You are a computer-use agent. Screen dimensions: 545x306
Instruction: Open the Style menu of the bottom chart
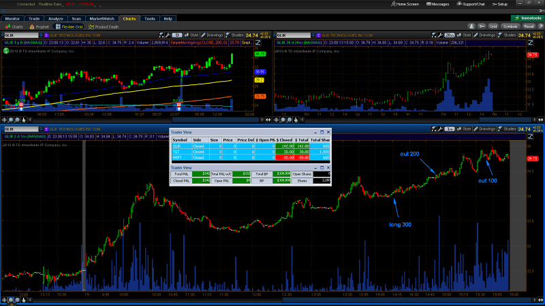point(464,129)
